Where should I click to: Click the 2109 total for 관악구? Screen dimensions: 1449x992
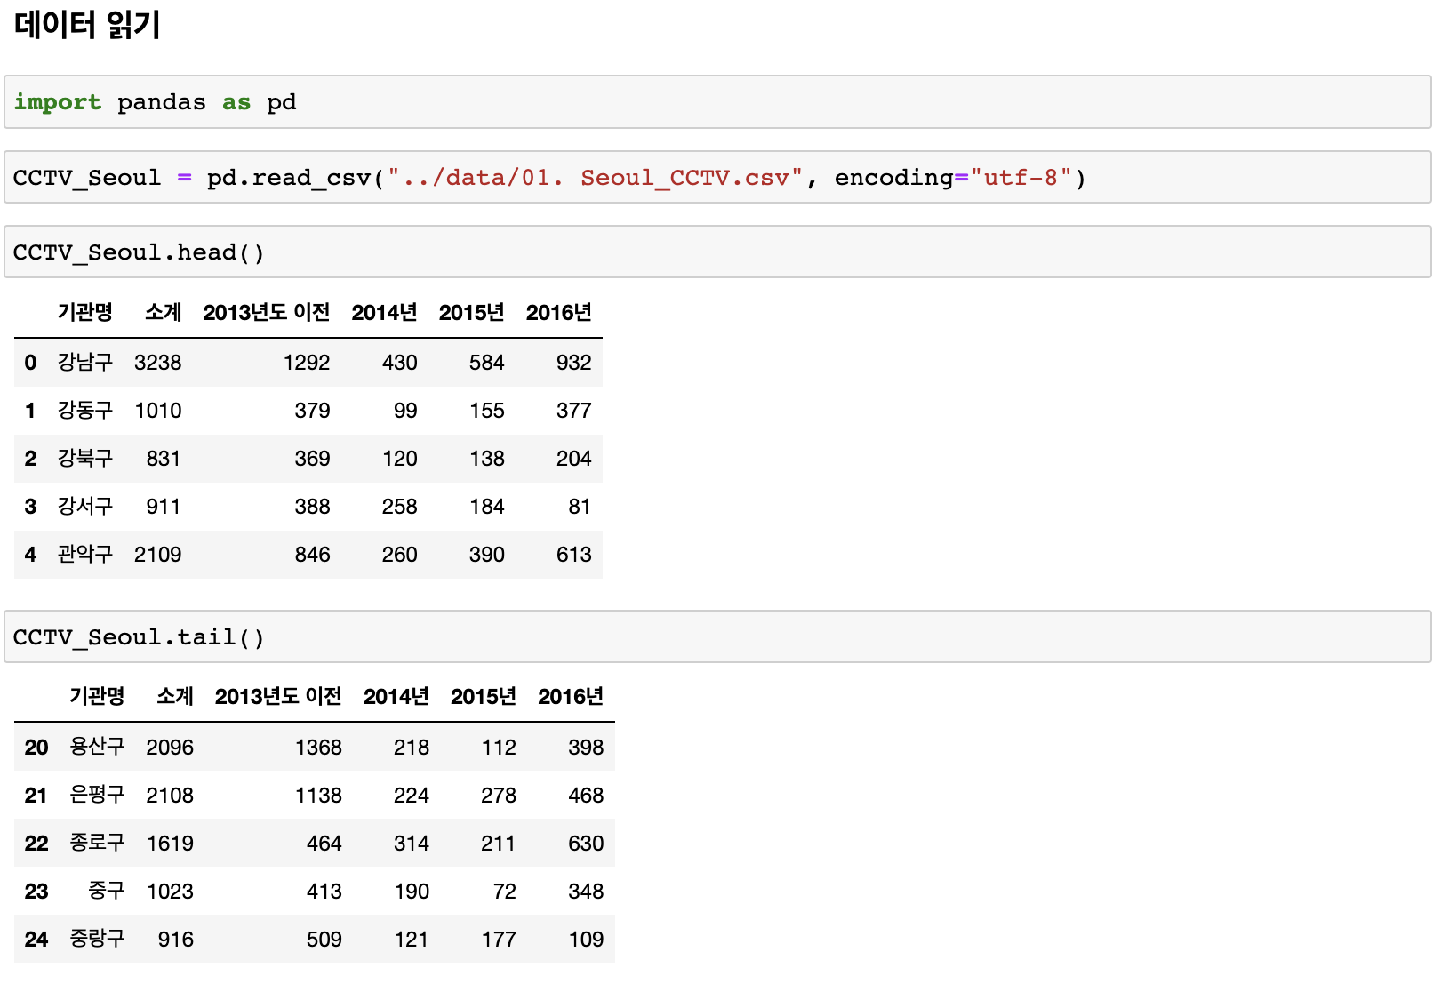[158, 555]
